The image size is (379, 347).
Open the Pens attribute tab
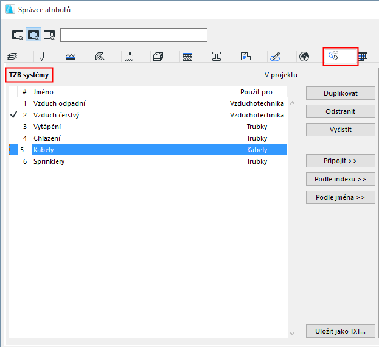click(41, 57)
